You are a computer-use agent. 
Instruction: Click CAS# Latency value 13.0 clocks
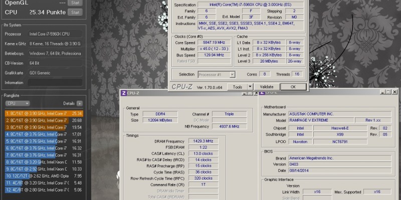click(x=204, y=153)
